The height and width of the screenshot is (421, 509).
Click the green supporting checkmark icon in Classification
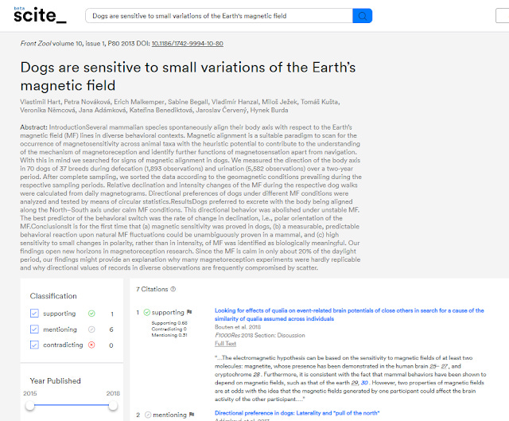tap(91, 314)
